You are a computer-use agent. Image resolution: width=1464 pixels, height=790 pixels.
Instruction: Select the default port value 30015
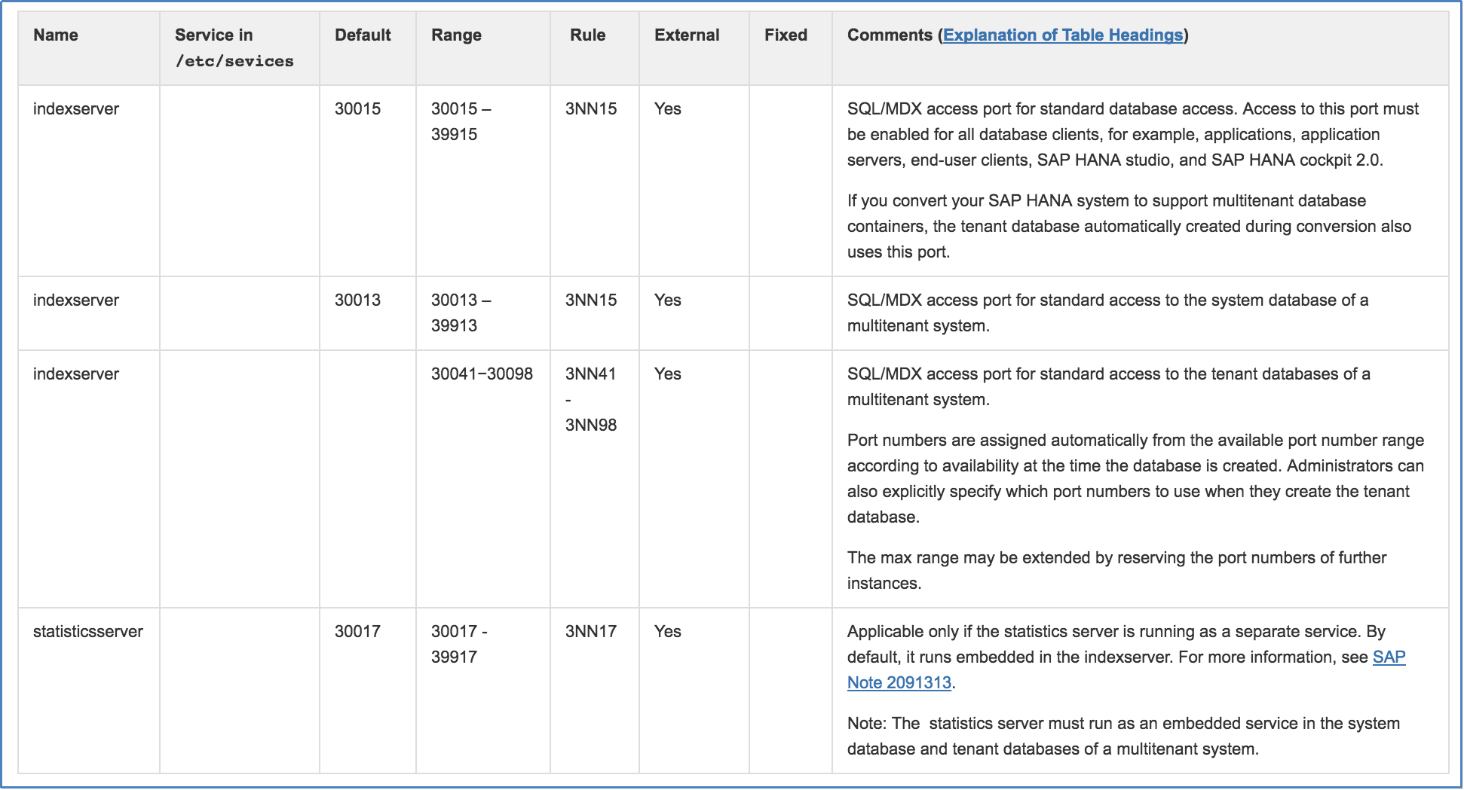tap(357, 109)
